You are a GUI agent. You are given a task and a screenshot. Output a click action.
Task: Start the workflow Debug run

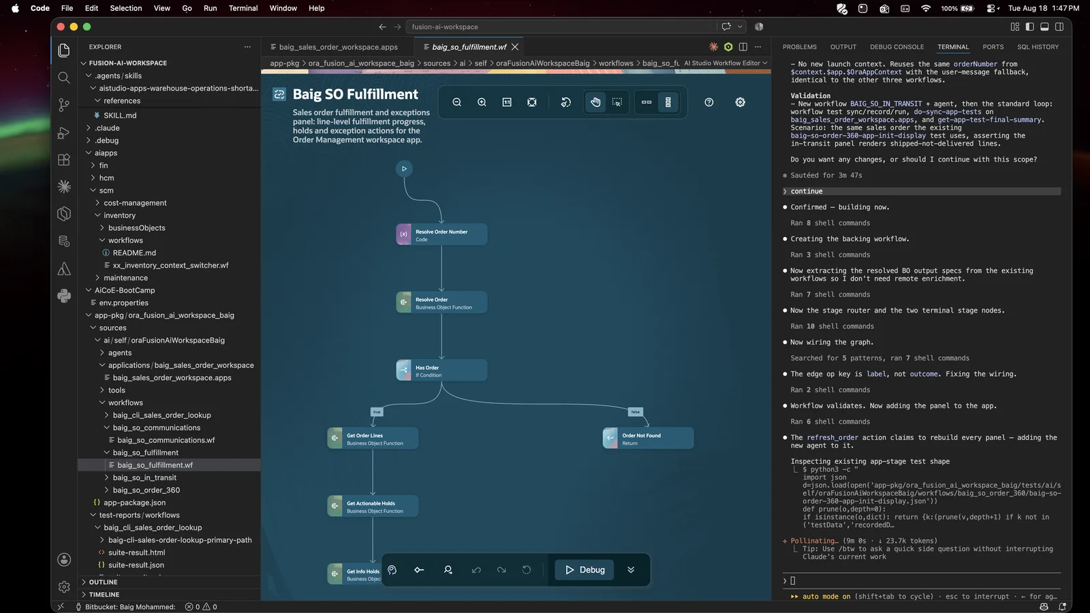click(585, 570)
